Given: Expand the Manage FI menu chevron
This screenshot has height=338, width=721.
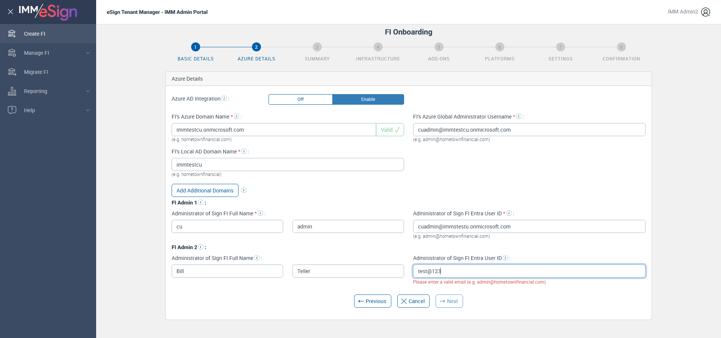Looking at the screenshot, I should click(x=88, y=53).
